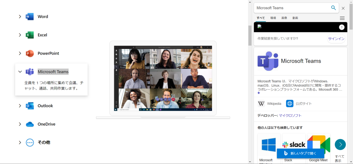Expand the Excel section chevron
Viewport: 353px width, 164px height.
pos(20,35)
